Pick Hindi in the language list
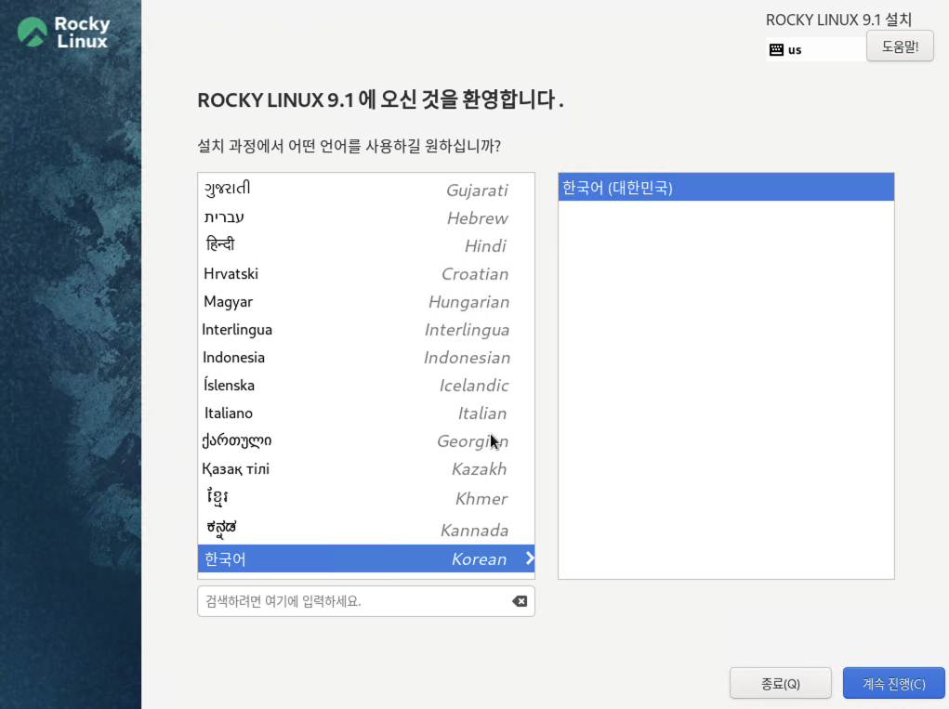949x709 pixels. (365, 245)
